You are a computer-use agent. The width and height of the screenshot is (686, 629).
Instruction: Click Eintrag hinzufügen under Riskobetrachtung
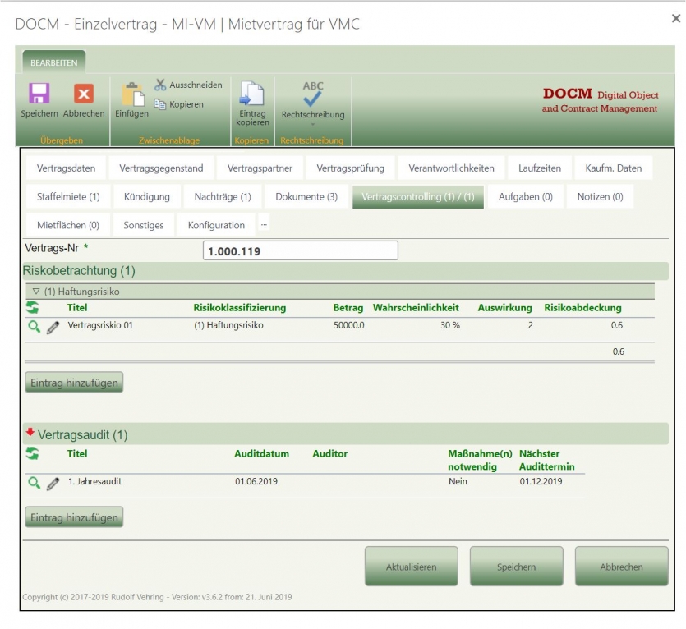[x=74, y=383]
